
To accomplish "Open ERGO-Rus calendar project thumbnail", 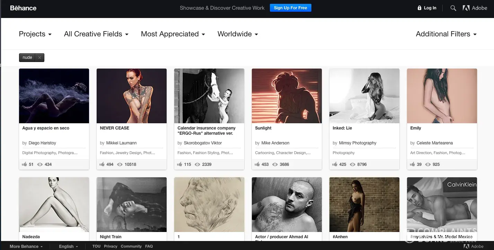I will pyautogui.click(x=209, y=96).
